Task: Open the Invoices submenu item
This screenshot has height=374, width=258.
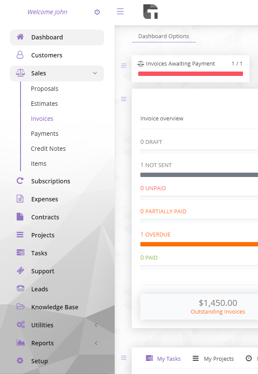Action: 42,119
